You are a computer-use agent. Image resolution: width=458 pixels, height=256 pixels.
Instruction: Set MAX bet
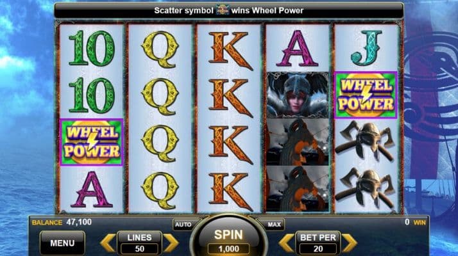point(274,225)
